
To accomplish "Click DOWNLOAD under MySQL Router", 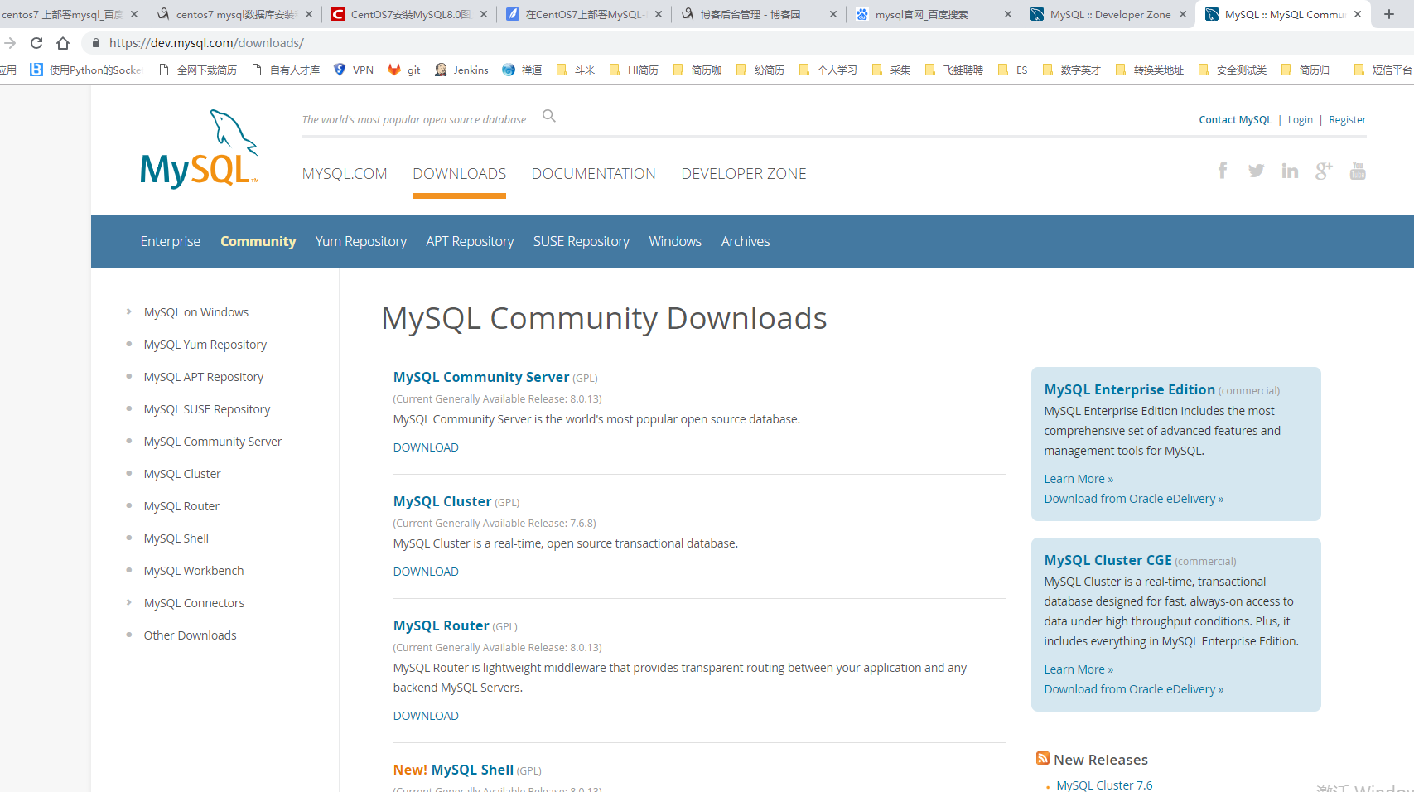I will [426, 716].
